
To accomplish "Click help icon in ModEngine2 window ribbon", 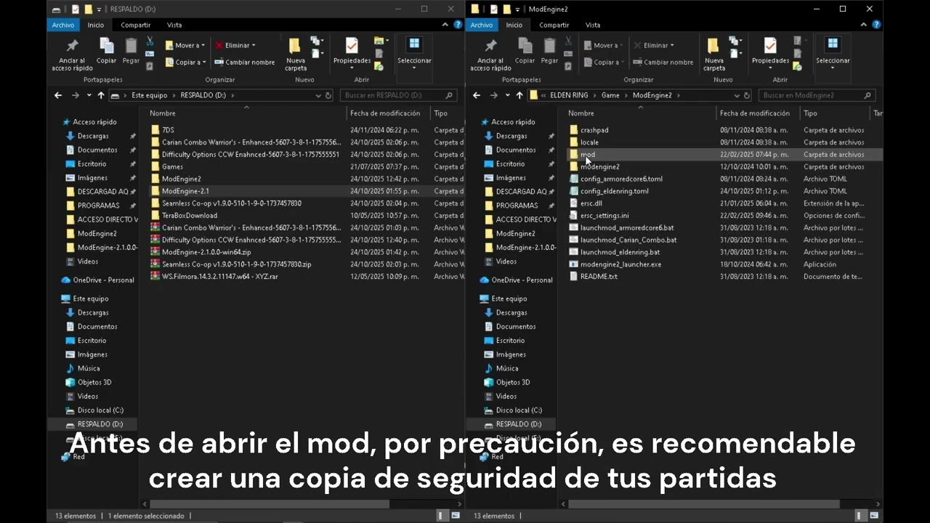I will click(876, 25).
